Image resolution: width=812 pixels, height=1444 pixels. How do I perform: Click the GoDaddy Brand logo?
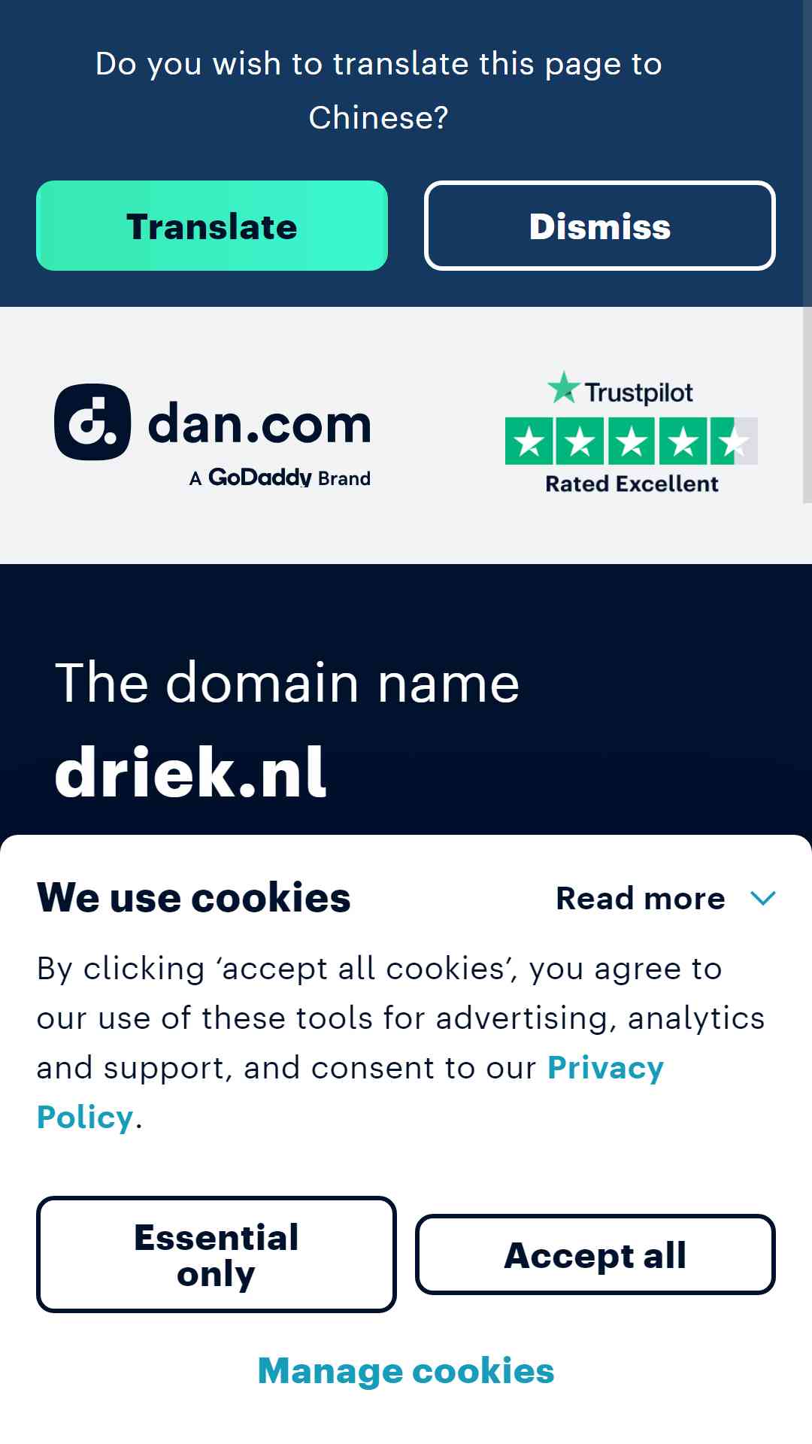pos(280,478)
